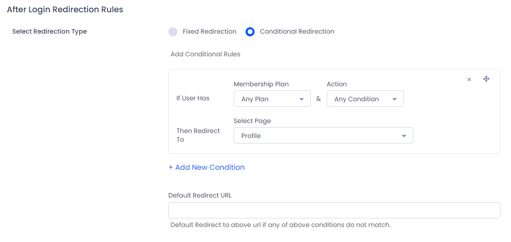Screen dimensions: 511x242
Task: Click the Conditional Redirection label text
Action: (x=297, y=32)
